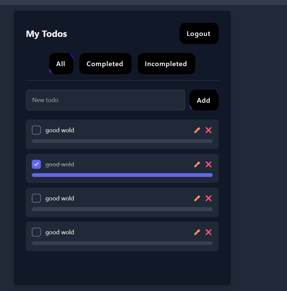Click the Add button
This screenshot has width=287, height=291.
click(x=204, y=100)
